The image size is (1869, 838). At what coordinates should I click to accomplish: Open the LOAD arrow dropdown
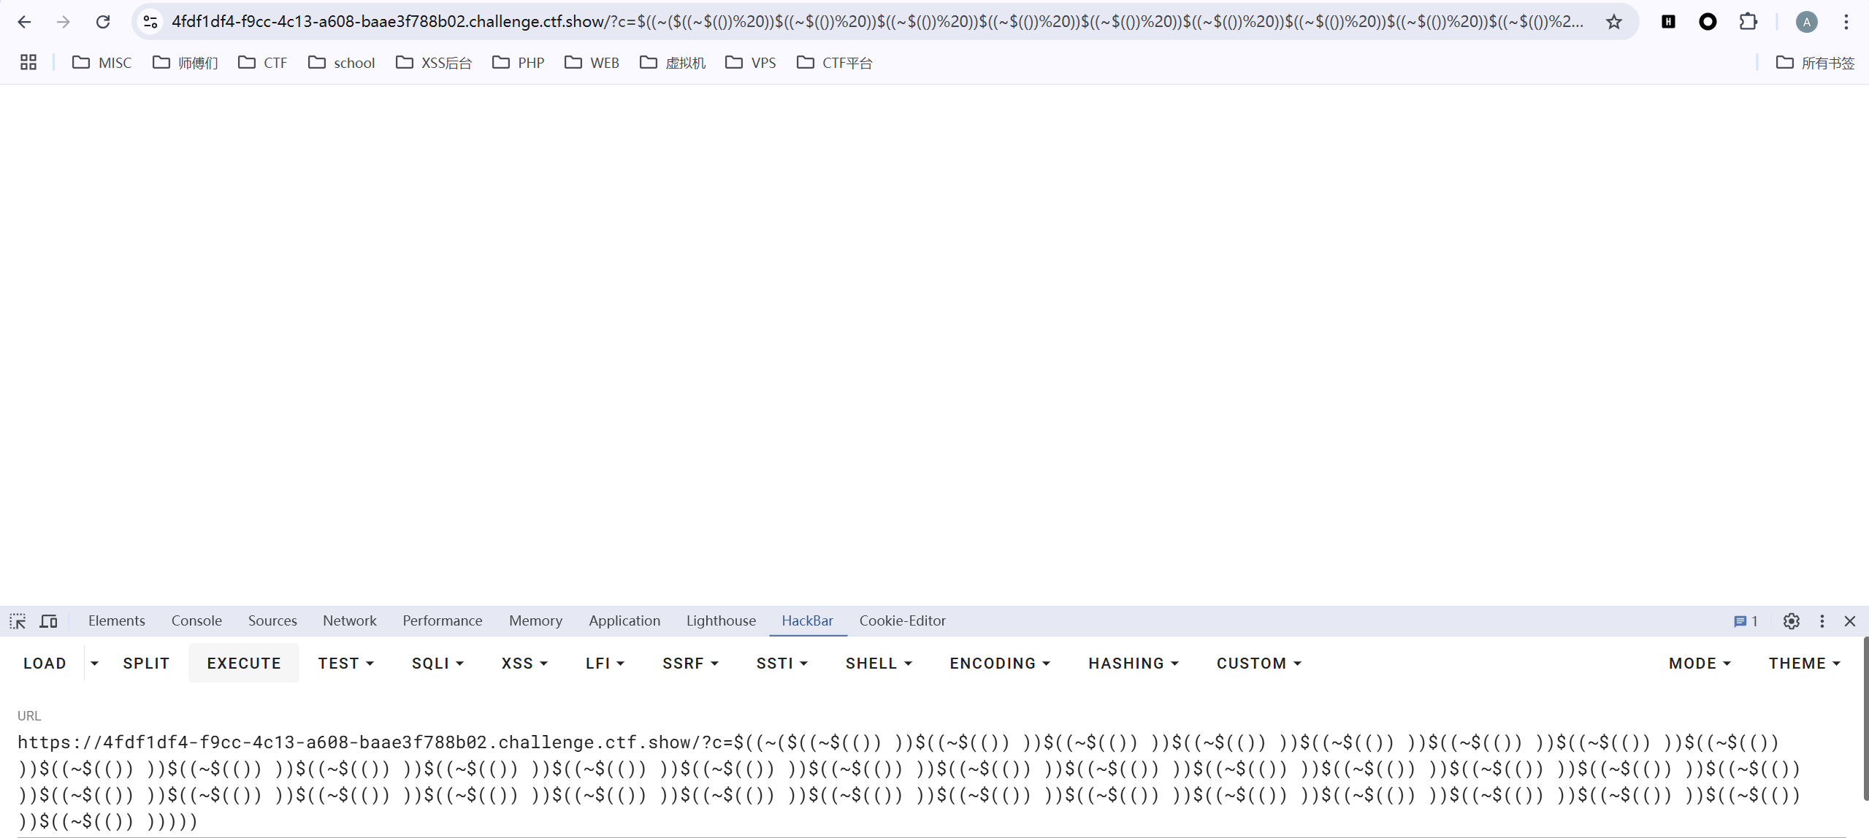[x=94, y=664]
